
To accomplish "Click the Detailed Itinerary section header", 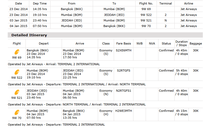I will point(29,35).
